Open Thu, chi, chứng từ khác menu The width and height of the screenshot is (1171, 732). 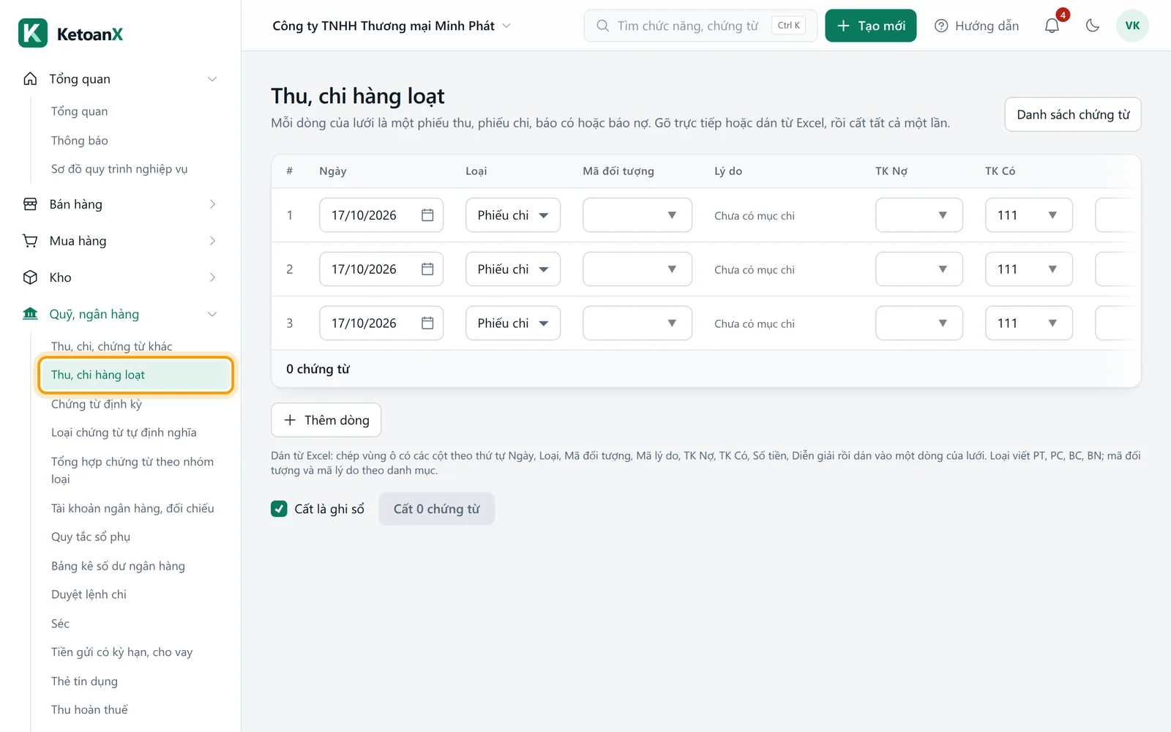tap(112, 346)
